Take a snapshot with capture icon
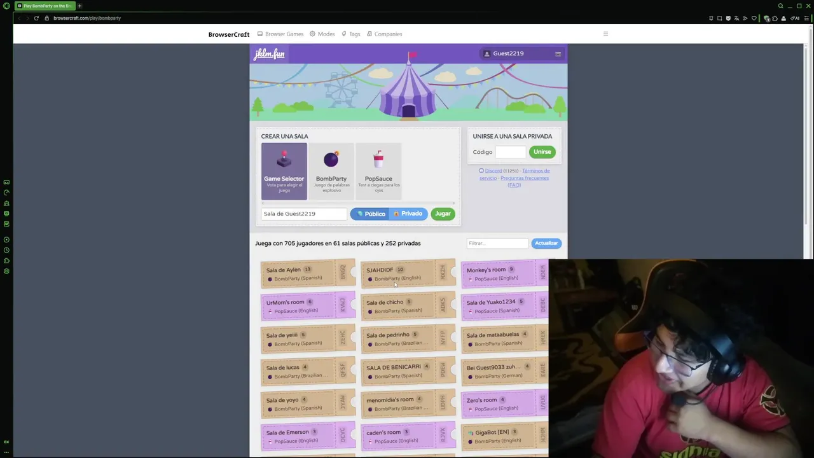This screenshot has height=458, width=814. (x=719, y=18)
